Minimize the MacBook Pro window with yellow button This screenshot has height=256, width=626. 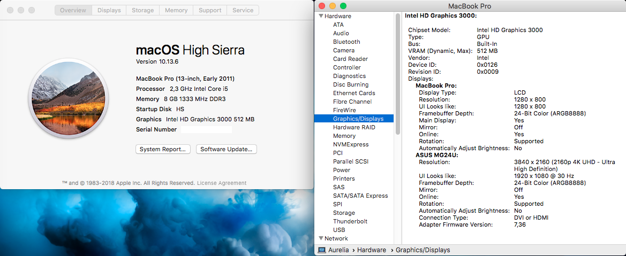[332, 6]
